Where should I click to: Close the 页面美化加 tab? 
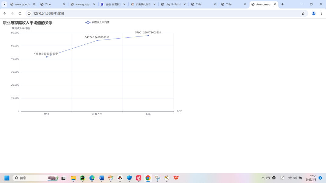click(154, 4)
